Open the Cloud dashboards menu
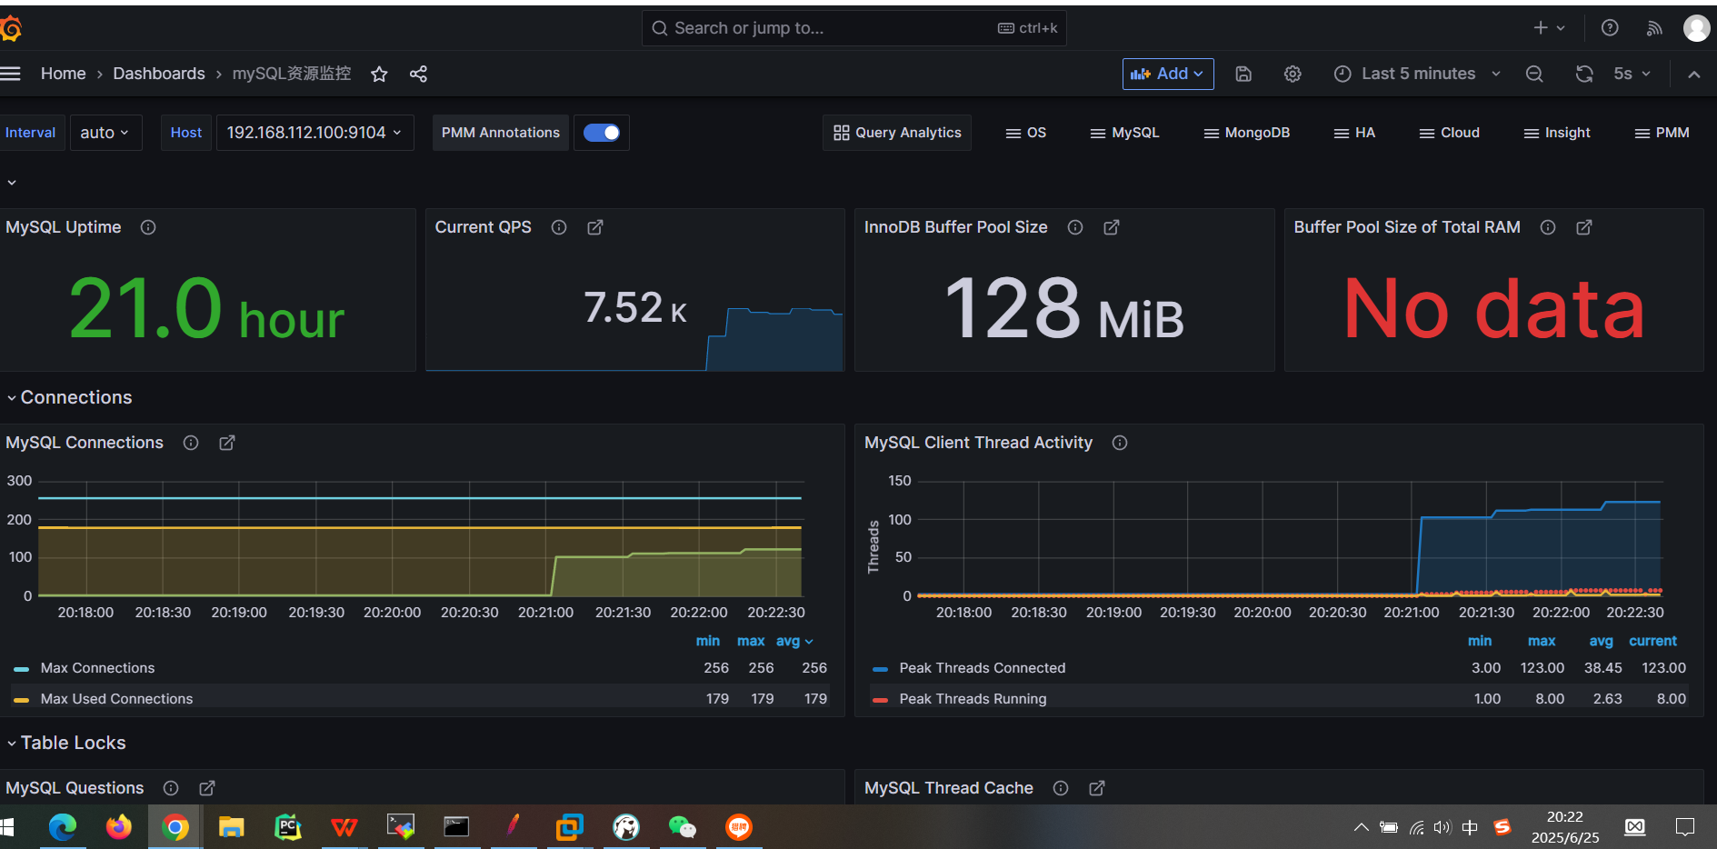The height and width of the screenshot is (849, 1717). (x=1450, y=133)
